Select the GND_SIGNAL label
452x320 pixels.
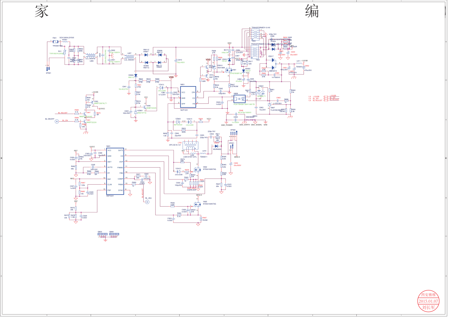[257, 125]
